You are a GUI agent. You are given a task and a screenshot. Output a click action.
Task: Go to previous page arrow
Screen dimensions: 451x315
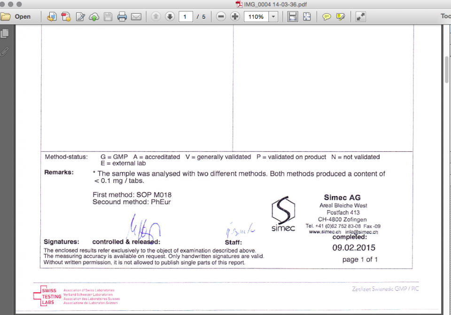(156, 16)
